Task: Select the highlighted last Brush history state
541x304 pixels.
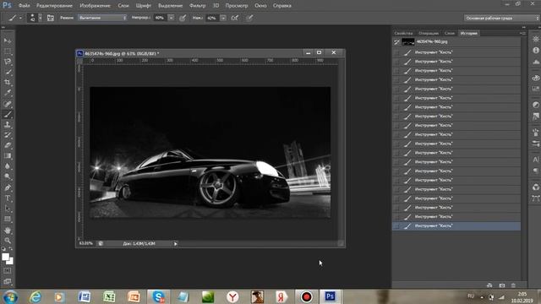Action: click(456, 226)
